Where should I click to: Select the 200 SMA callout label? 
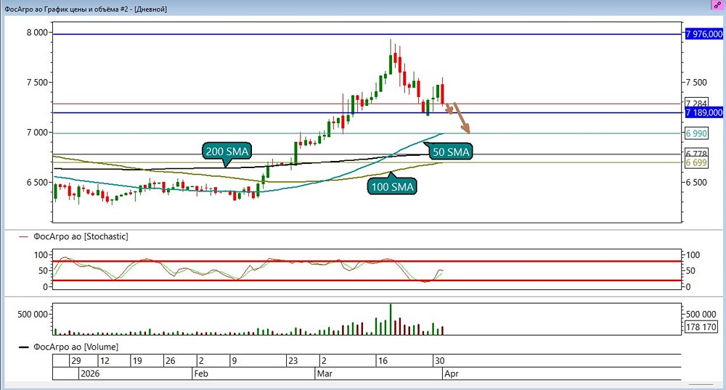[x=227, y=151]
